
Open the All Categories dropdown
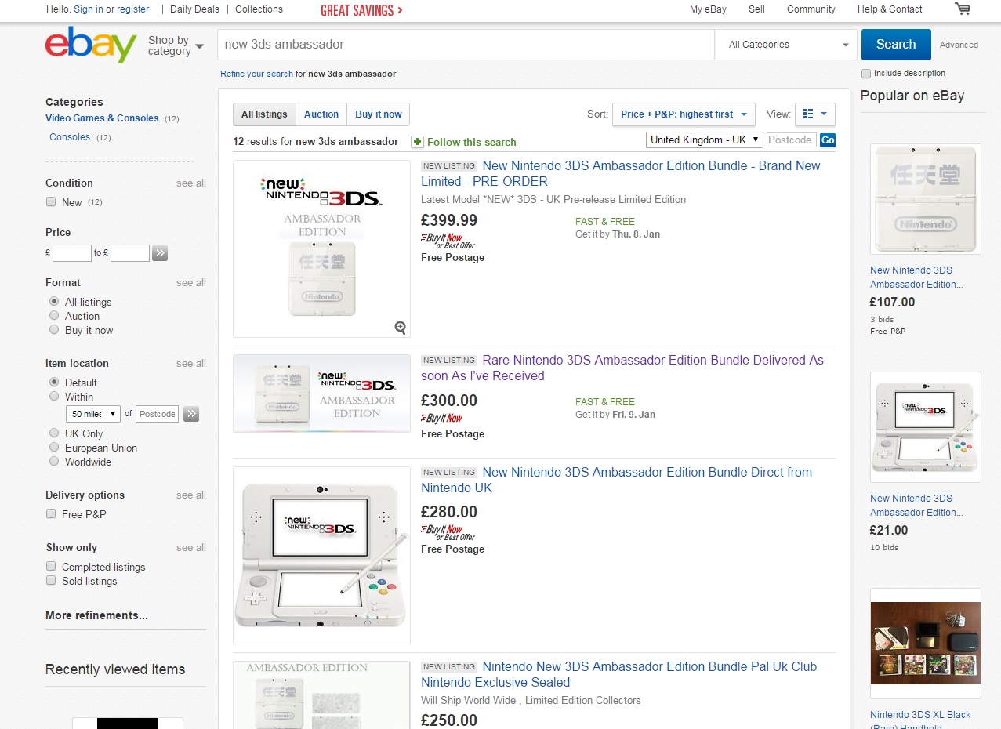(786, 45)
